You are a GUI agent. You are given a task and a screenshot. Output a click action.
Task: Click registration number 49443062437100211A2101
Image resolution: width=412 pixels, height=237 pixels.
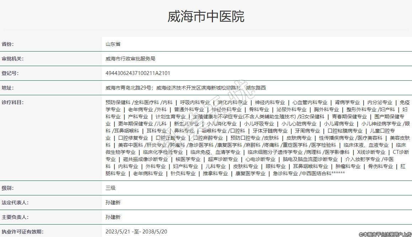coord(138,74)
